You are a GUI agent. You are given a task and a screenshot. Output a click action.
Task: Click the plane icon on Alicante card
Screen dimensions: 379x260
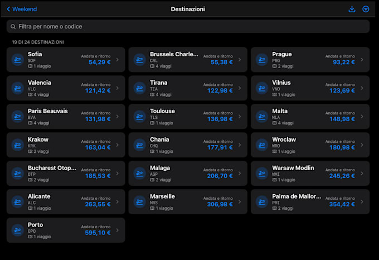point(18,202)
